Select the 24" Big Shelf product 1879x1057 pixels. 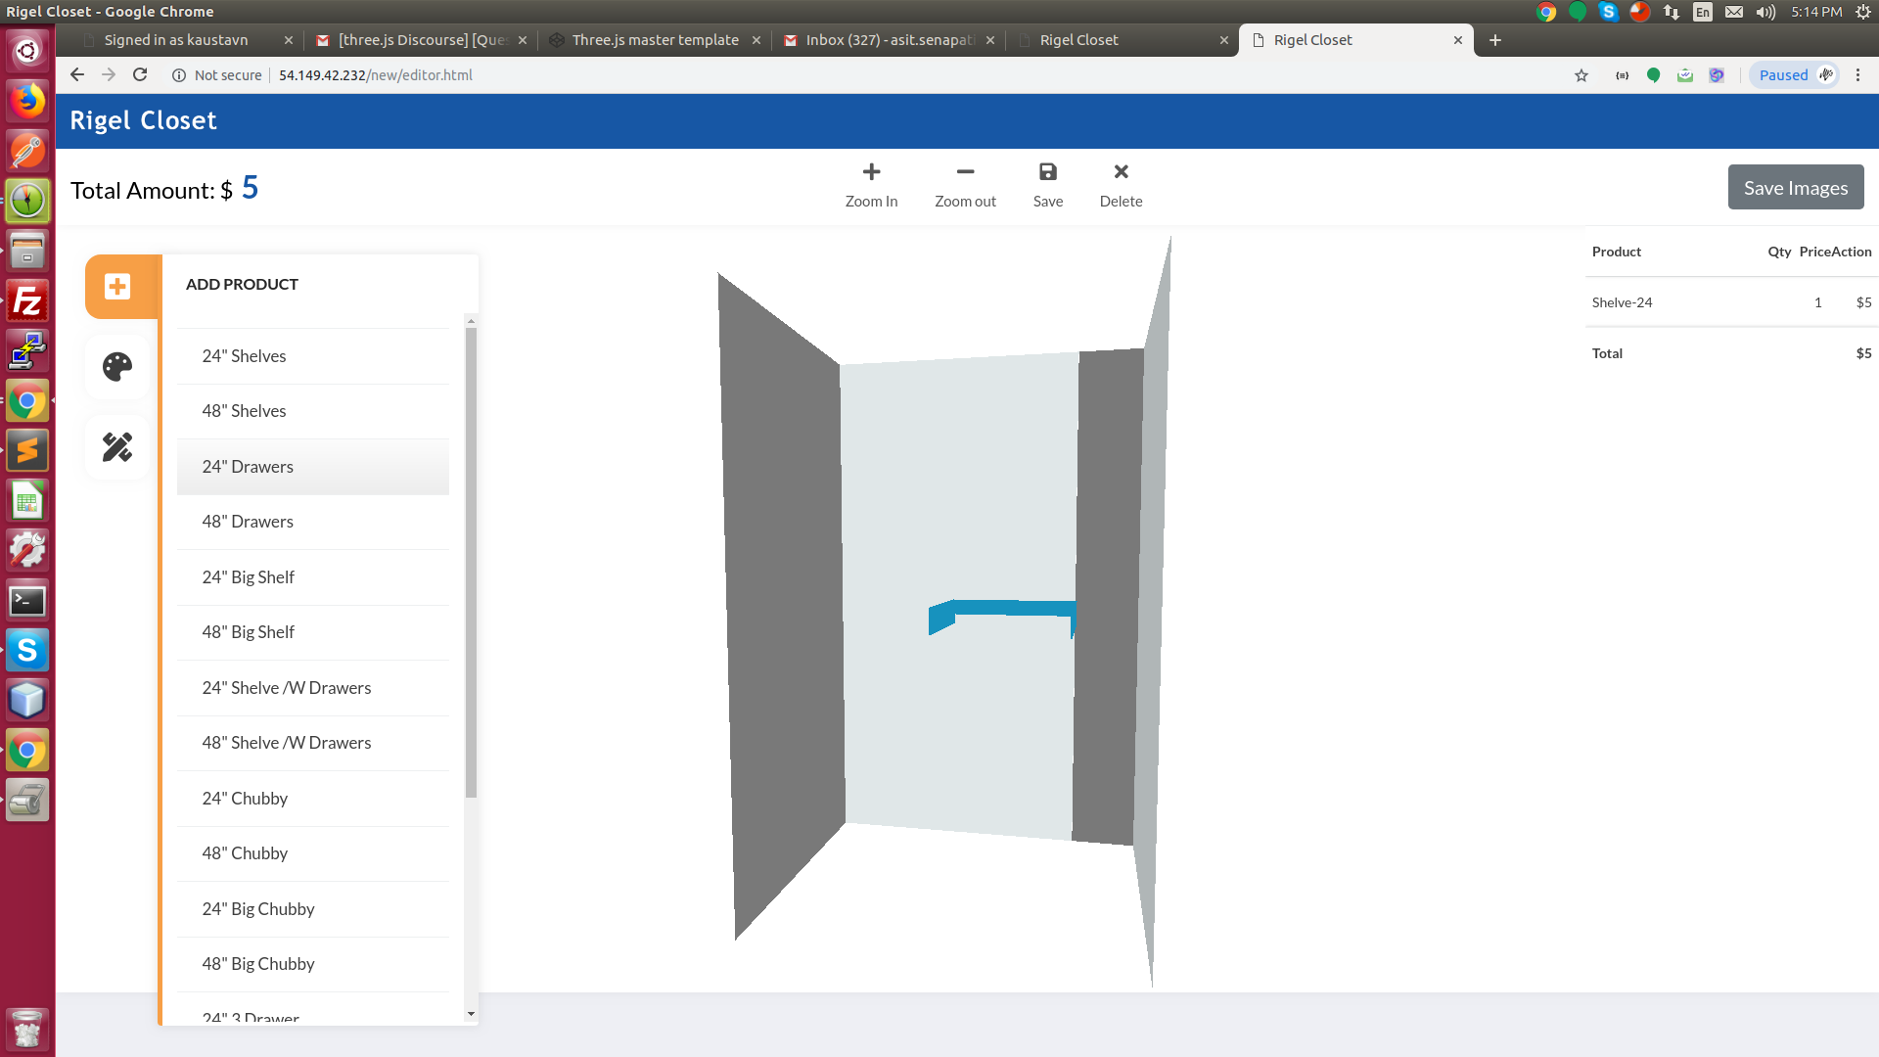click(x=313, y=577)
